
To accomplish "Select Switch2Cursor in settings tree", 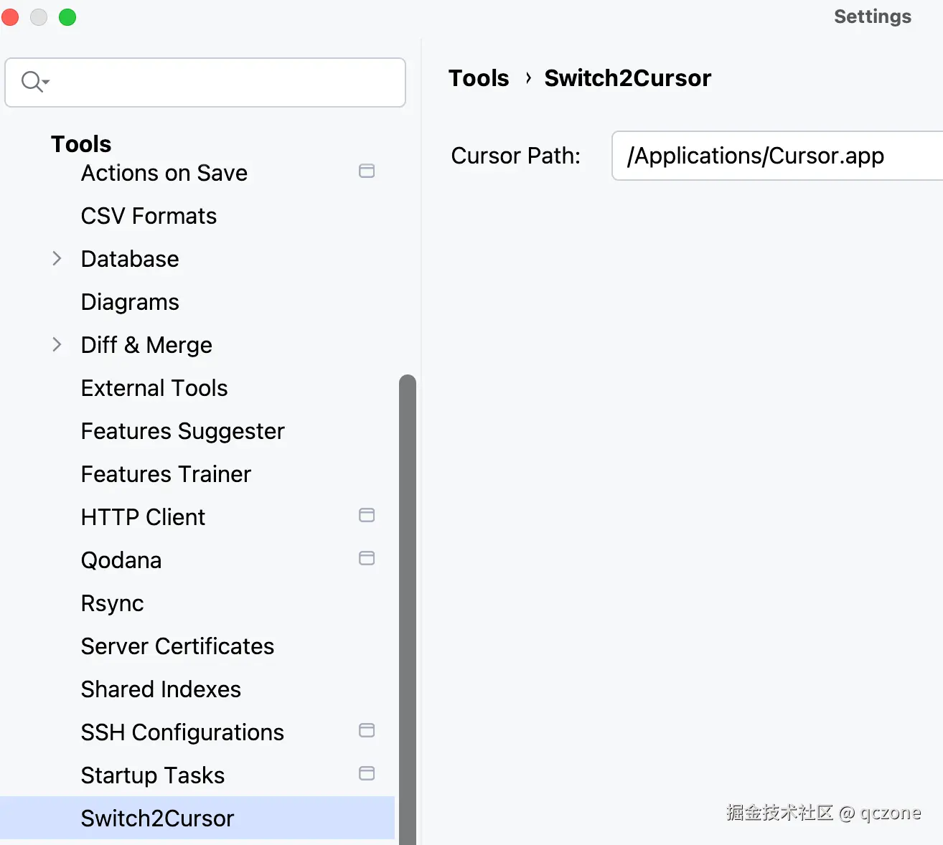I will [x=157, y=818].
